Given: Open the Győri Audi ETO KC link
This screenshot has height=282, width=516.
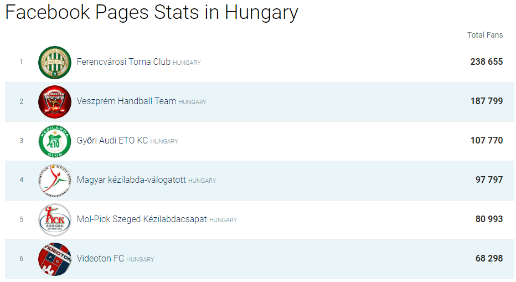Looking at the screenshot, I should pyautogui.click(x=112, y=141).
